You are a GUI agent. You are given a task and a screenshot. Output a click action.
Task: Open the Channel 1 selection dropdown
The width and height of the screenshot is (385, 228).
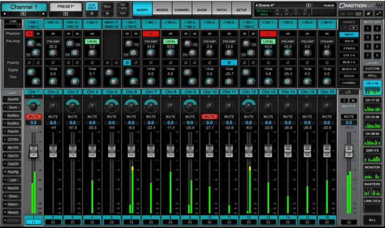pos(23,14)
